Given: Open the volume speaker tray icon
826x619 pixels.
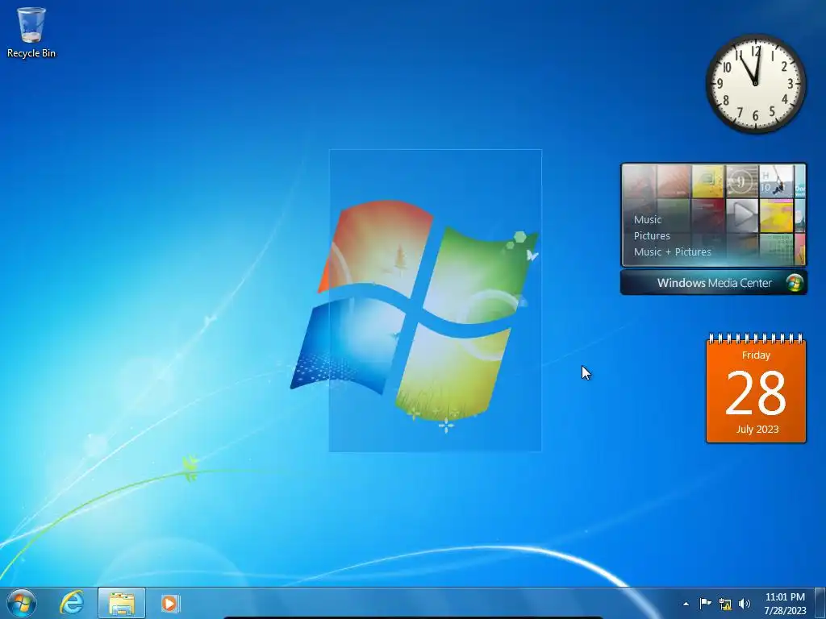Looking at the screenshot, I should click(x=745, y=604).
